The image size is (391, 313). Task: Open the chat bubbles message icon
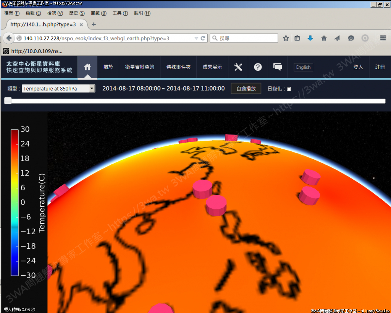pyautogui.click(x=278, y=67)
